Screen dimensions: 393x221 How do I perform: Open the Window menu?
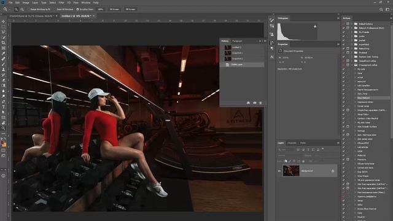coord(86,2)
